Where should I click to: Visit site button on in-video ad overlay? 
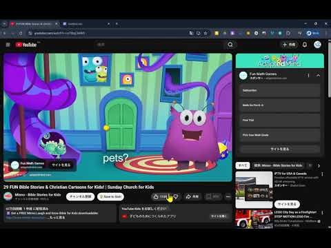pos(61,165)
